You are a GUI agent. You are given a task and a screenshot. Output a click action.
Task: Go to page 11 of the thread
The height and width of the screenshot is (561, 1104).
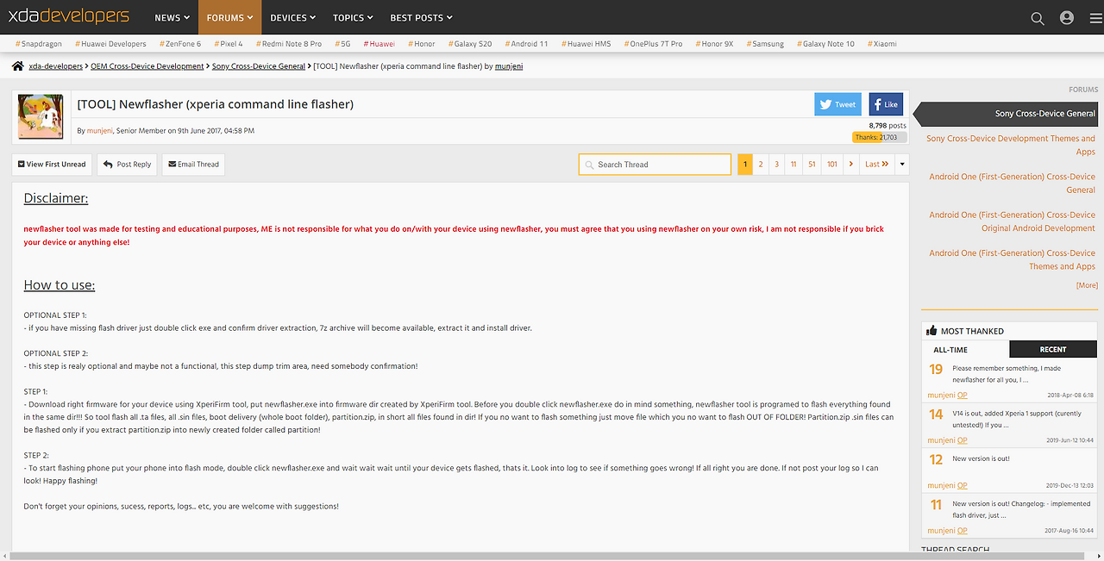pos(793,164)
